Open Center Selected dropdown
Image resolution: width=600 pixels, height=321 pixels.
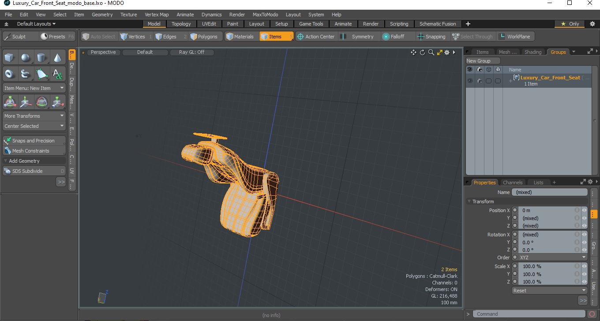click(34, 126)
